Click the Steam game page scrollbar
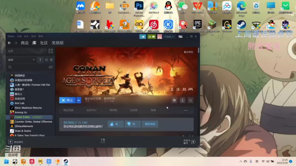296x166 pixels. [x=199, y=50]
